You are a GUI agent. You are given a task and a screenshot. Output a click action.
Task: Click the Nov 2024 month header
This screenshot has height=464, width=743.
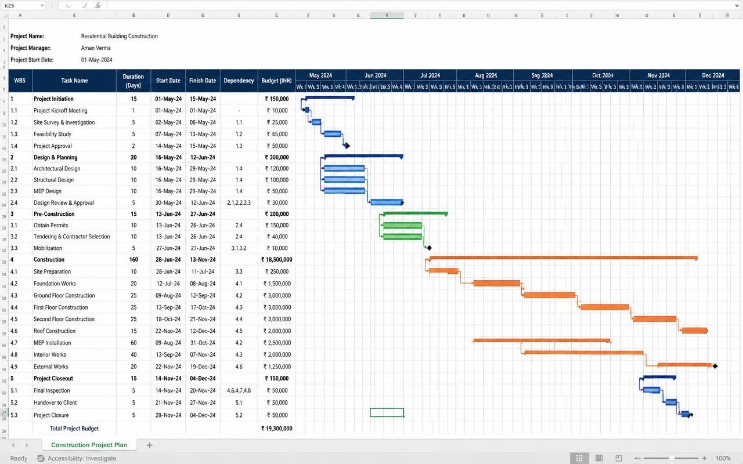point(658,75)
